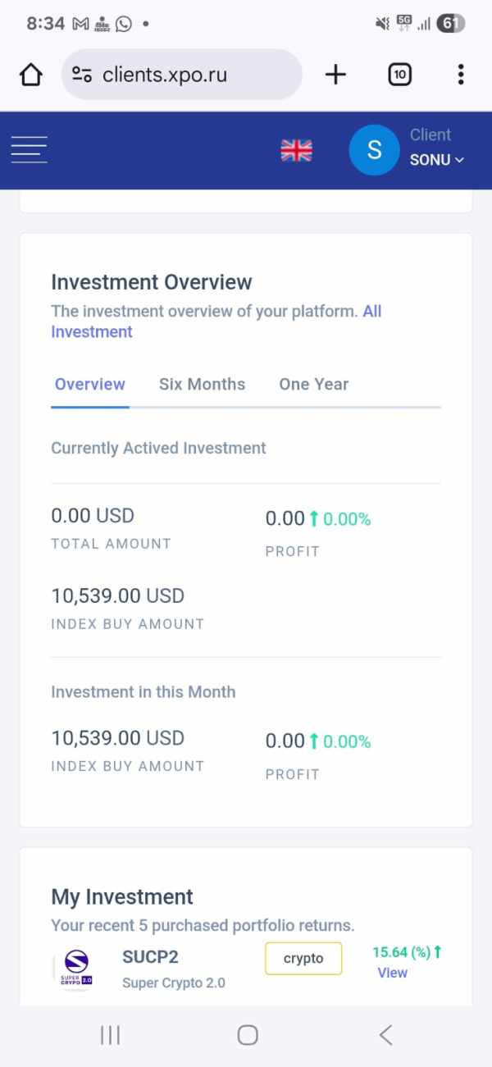
Task: Click the crypto tag badge
Action: click(303, 959)
